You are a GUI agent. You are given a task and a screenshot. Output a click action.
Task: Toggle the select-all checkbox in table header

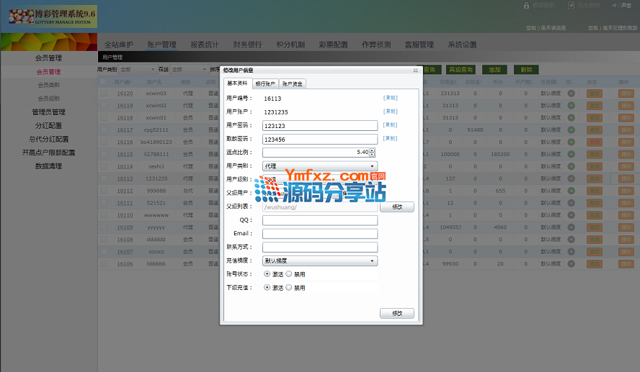click(x=103, y=83)
